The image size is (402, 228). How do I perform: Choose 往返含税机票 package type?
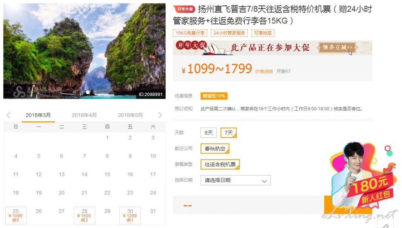click(x=220, y=165)
